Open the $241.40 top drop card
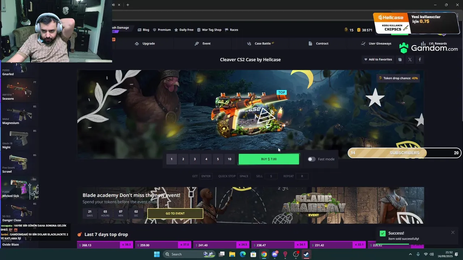463x260 pixels. point(221,245)
